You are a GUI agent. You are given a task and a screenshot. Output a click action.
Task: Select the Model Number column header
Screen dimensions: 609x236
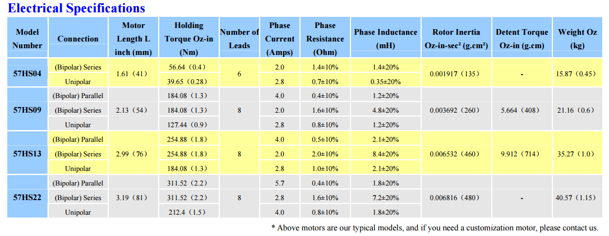point(27,39)
